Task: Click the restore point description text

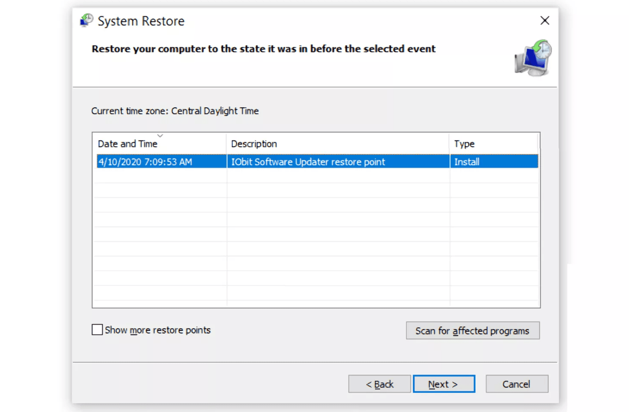Action: tap(308, 162)
